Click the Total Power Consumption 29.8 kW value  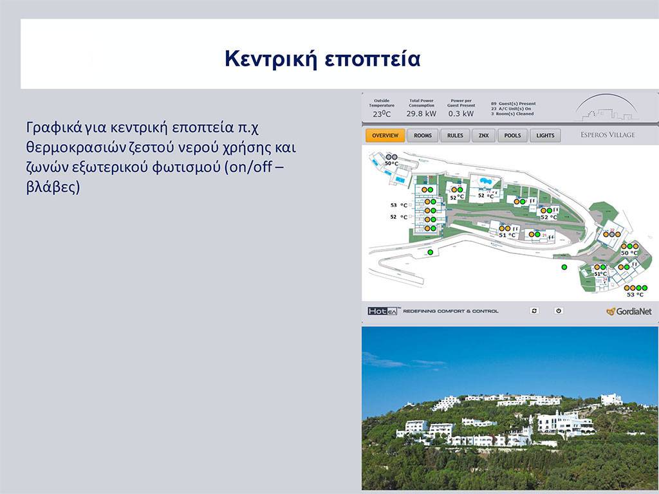coord(422,114)
